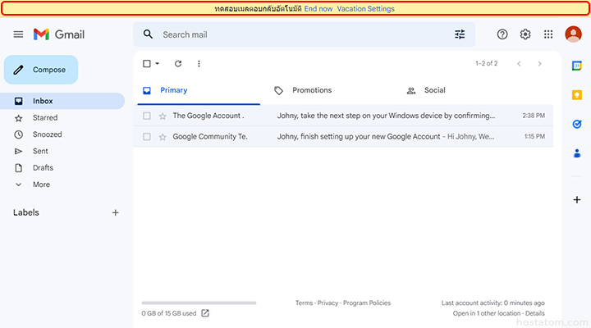Open Google Tasks in side panel
Viewport: 591px width, 328px height.
576,124
